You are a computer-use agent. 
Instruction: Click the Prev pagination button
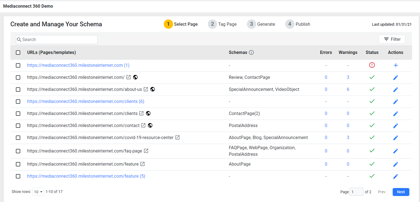point(382,192)
